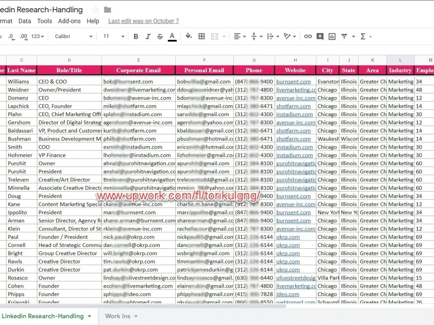Open shotfarm.com link in Lapchick row

tap(293, 106)
